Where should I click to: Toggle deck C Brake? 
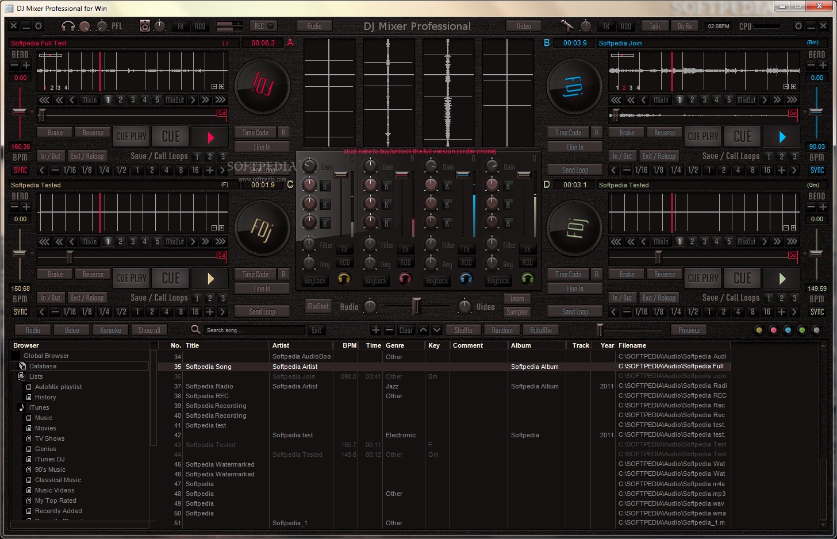click(55, 275)
